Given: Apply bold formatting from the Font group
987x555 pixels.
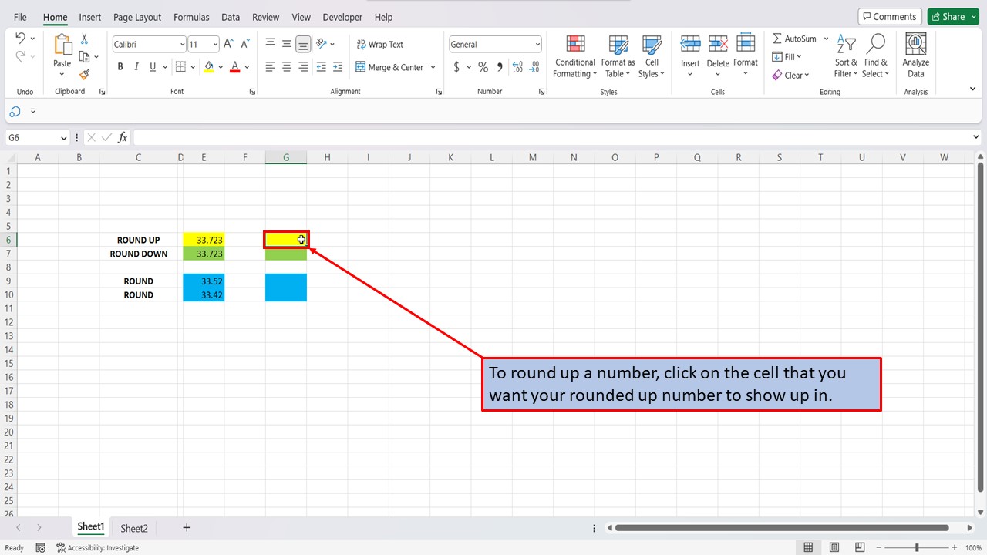Looking at the screenshot, I should tap(120, 66).
